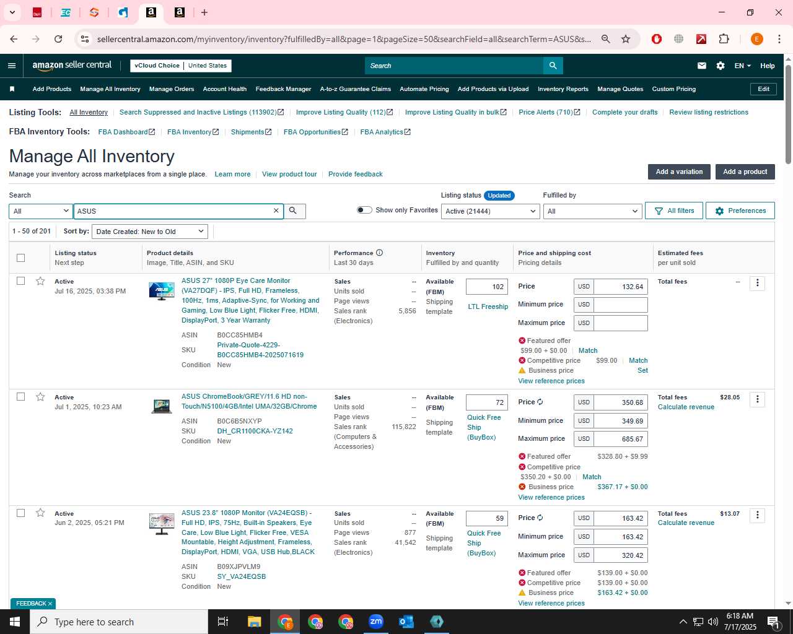
Task: Expand the browser tab search chevron
Action: [12, 12]
